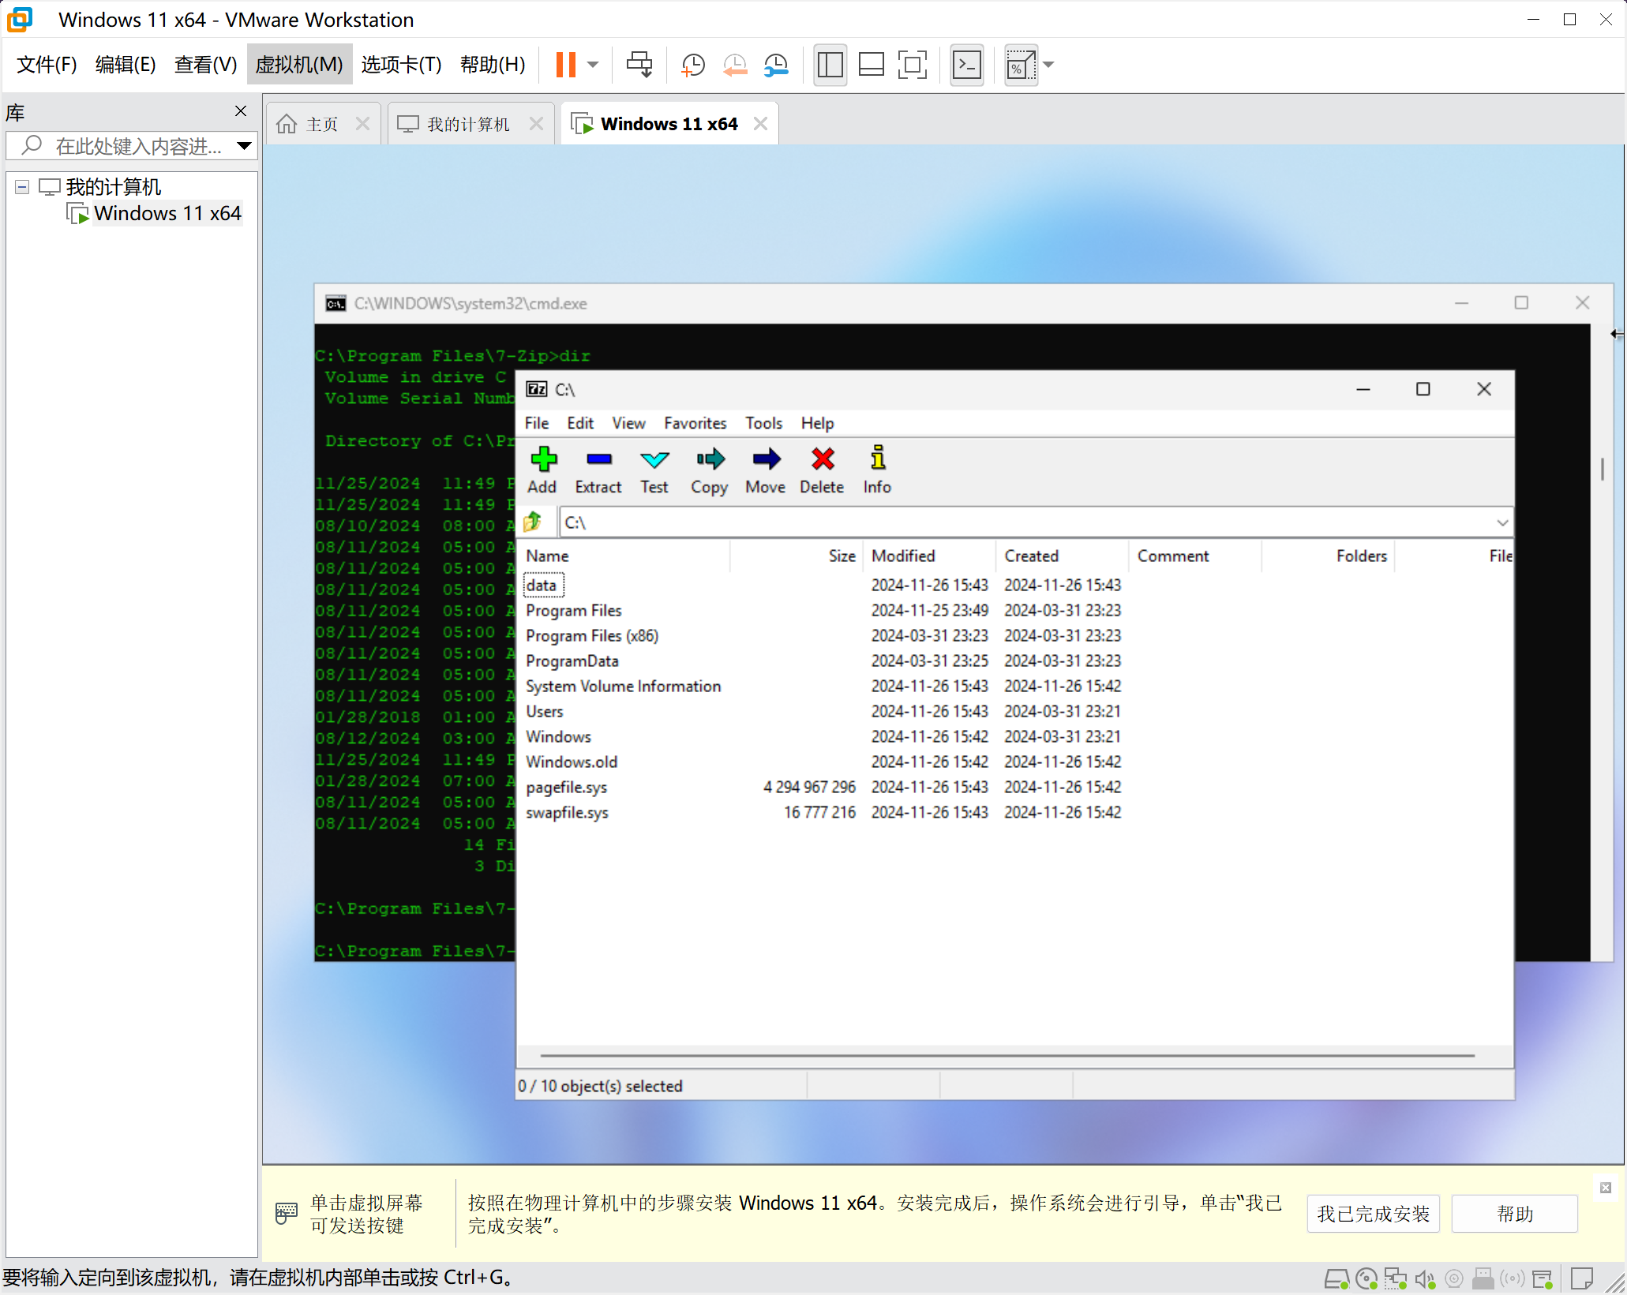Select the System Volume Information row
This screenshot has width=1627, height=1295.
point(1014,686)
